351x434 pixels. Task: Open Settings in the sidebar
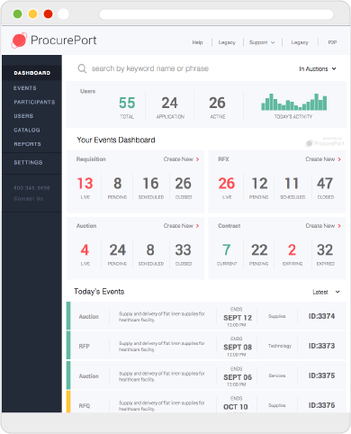click(x=28, y=163)
